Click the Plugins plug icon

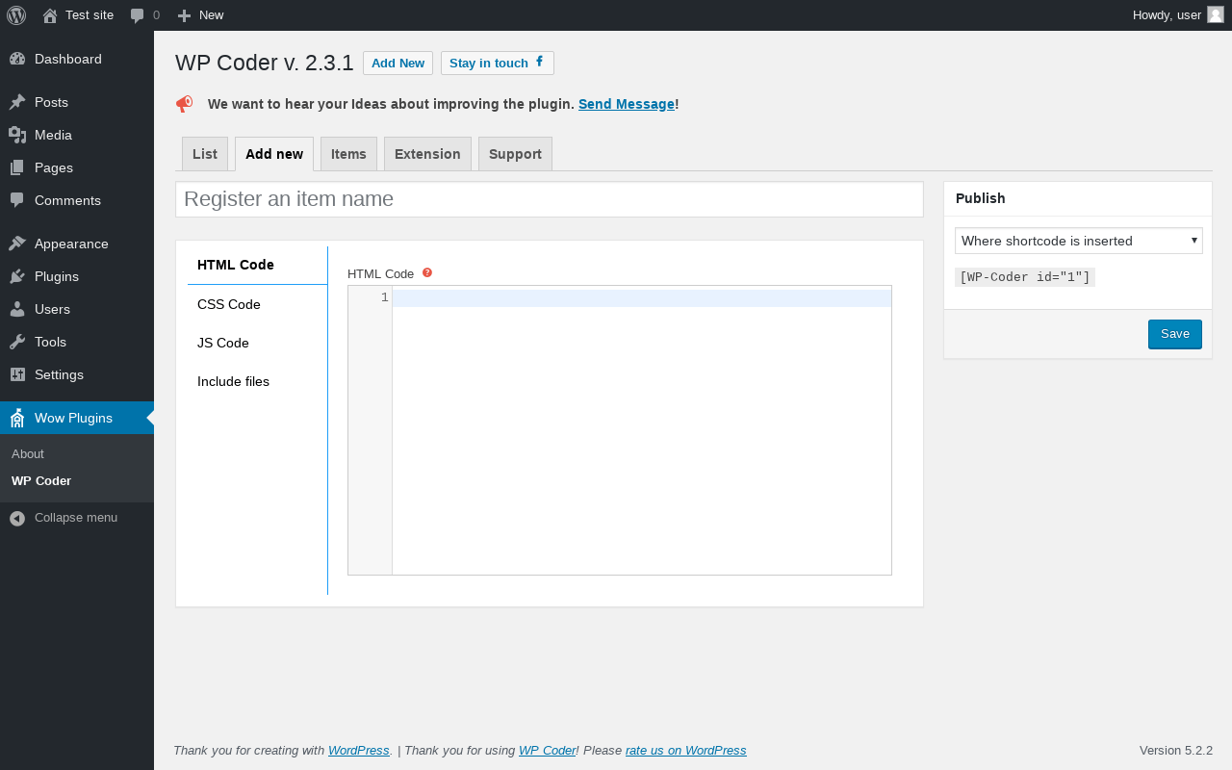(x=17, y=276)
